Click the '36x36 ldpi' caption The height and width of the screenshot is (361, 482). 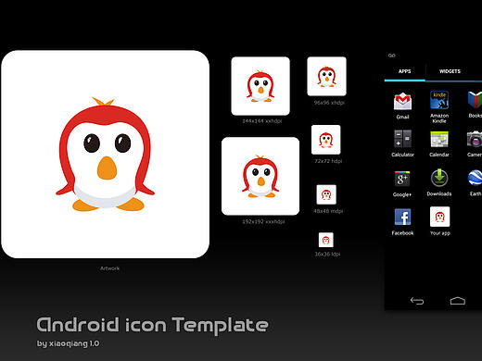coord(327,255)
